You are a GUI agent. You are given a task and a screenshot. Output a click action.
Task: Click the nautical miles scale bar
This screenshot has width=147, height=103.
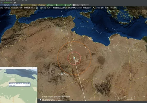130,98
